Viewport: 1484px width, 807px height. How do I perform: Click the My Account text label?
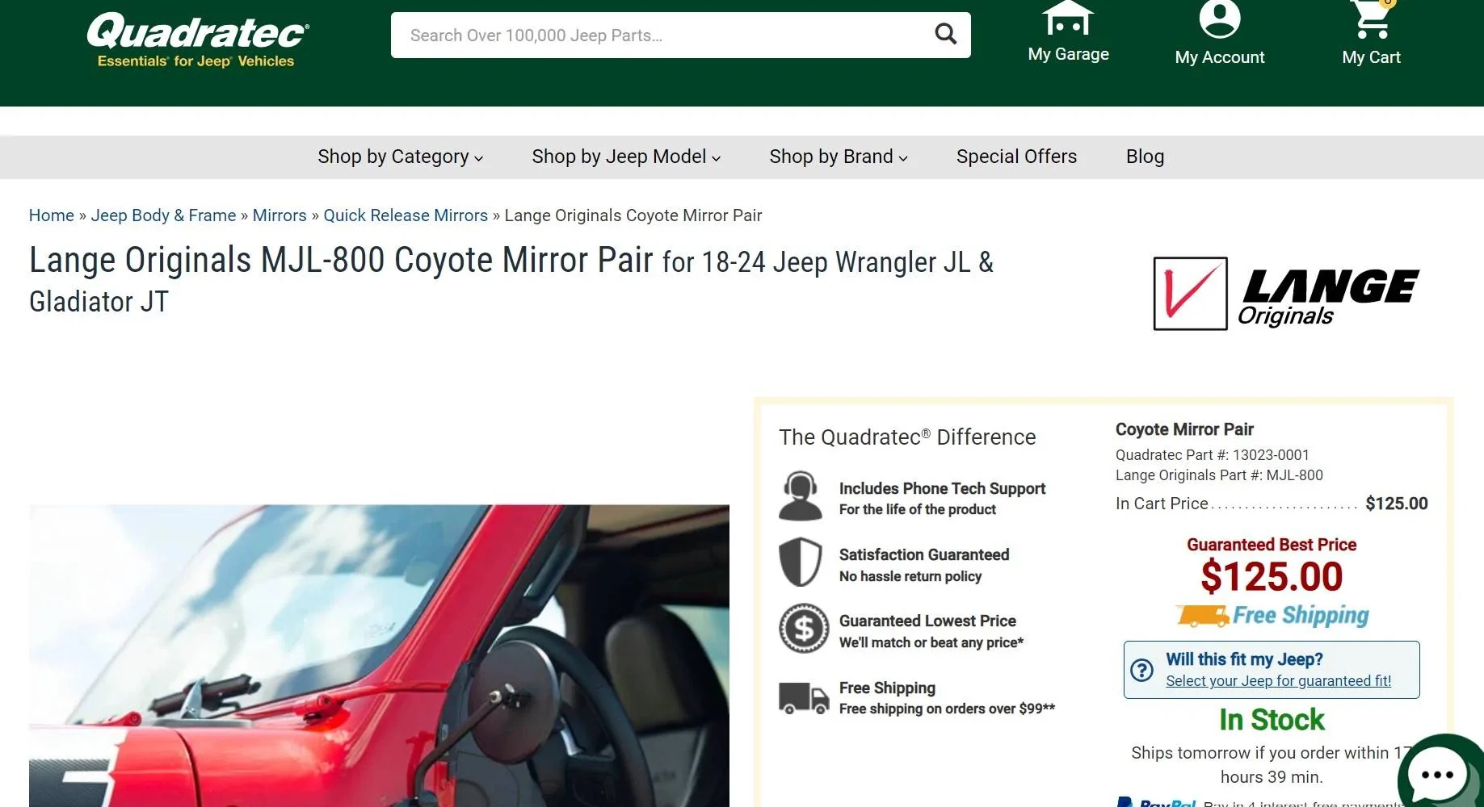[x=1219, y=57]
